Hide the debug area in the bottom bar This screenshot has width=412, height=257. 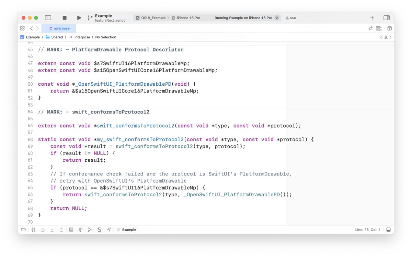coord(23,230)
